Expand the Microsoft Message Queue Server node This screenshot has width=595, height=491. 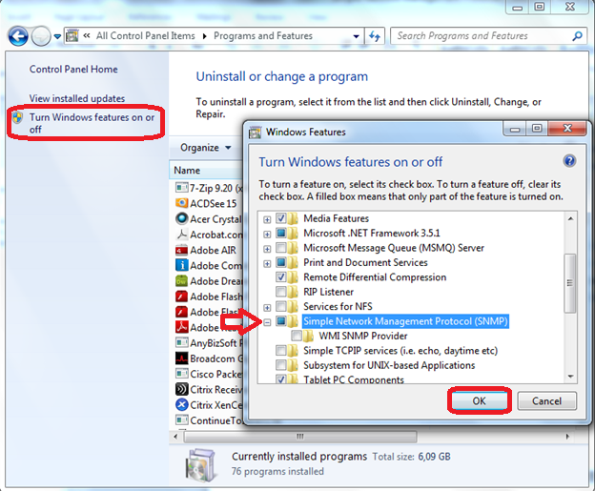pos(267,249)
